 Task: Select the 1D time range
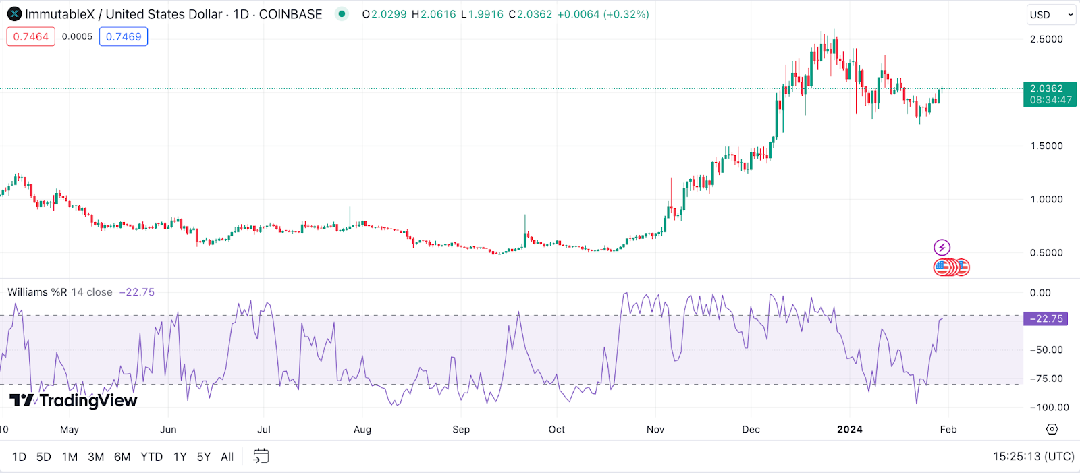coord(19,457)
